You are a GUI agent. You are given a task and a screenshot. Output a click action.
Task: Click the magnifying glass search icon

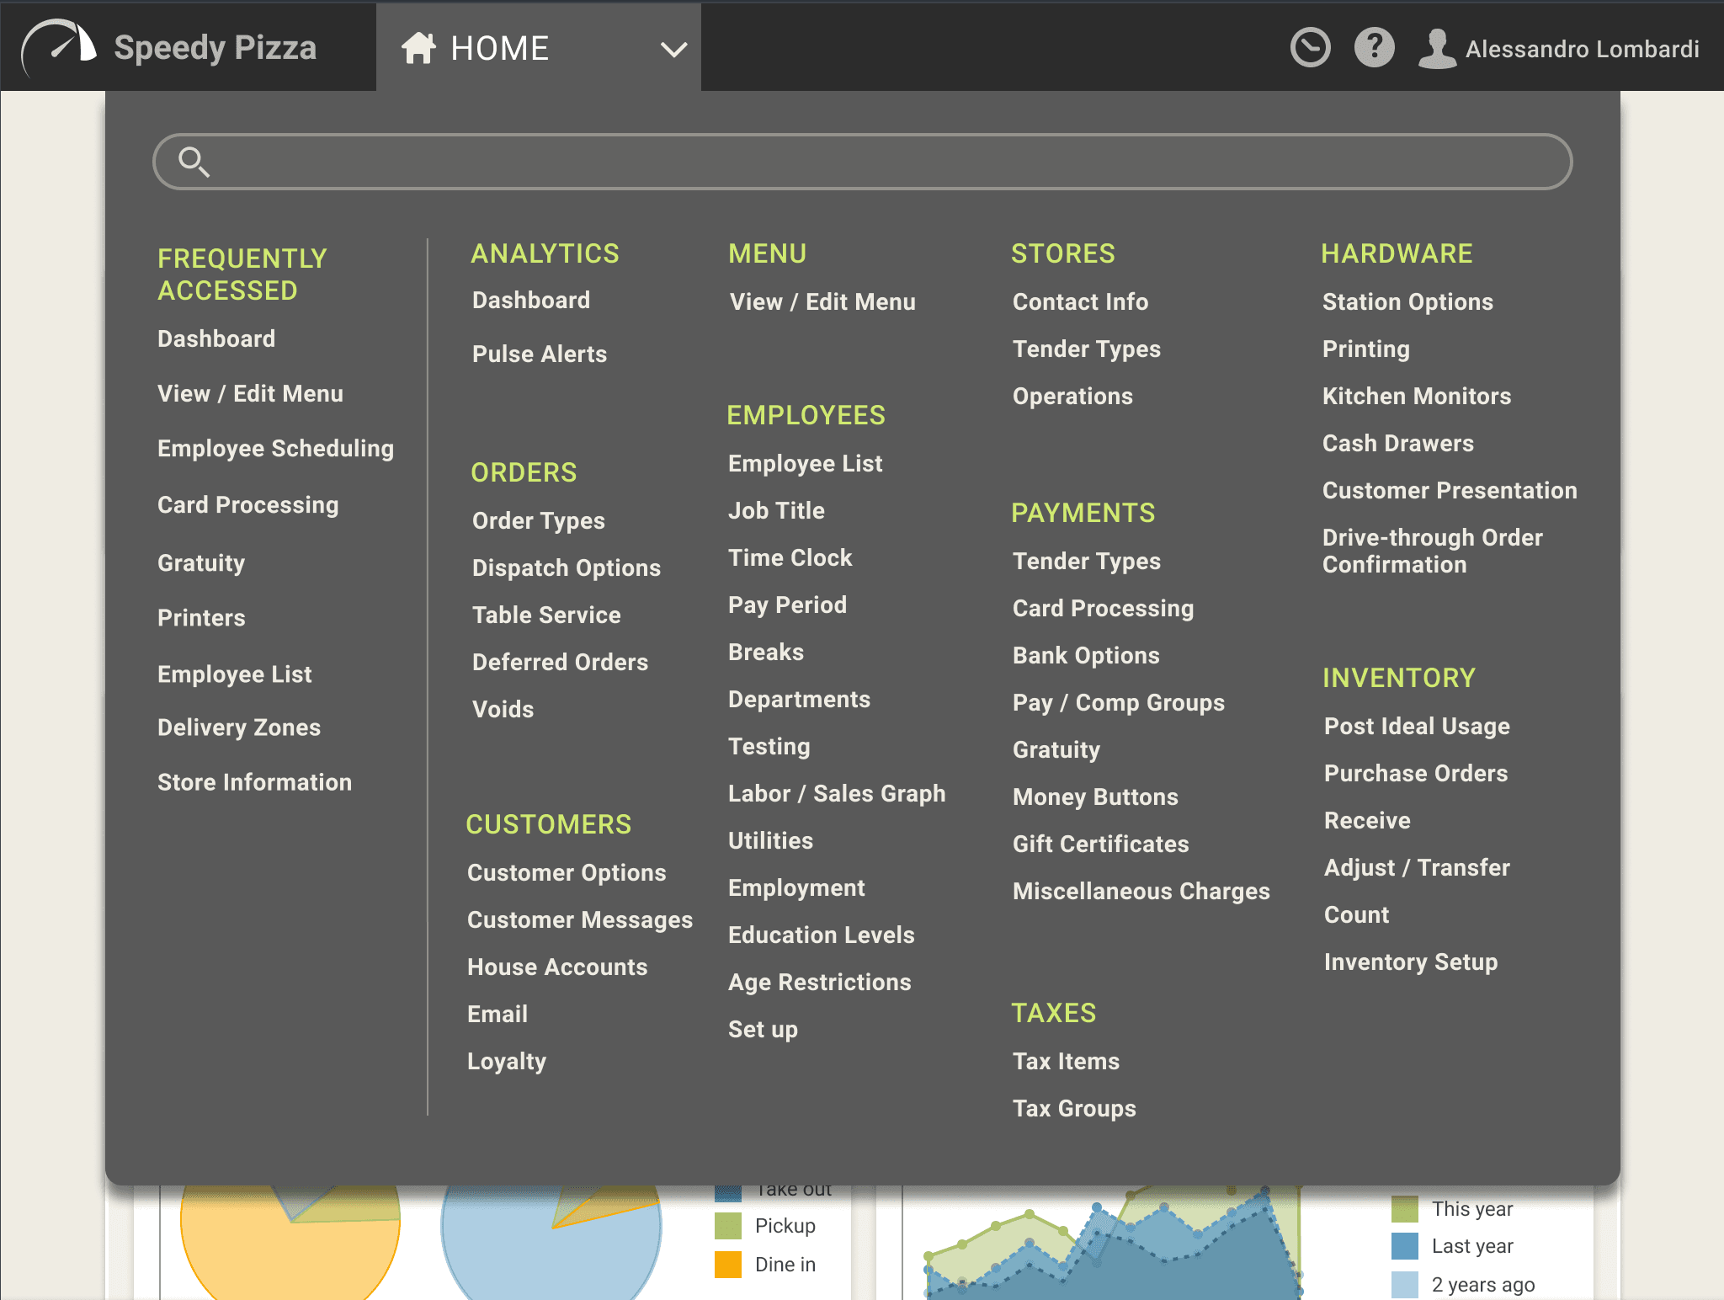(194, 162)
